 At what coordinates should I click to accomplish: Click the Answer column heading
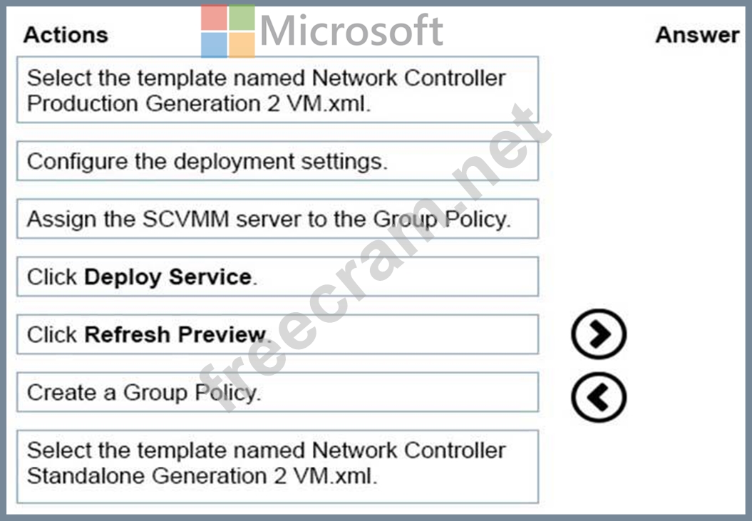(697, 34)
